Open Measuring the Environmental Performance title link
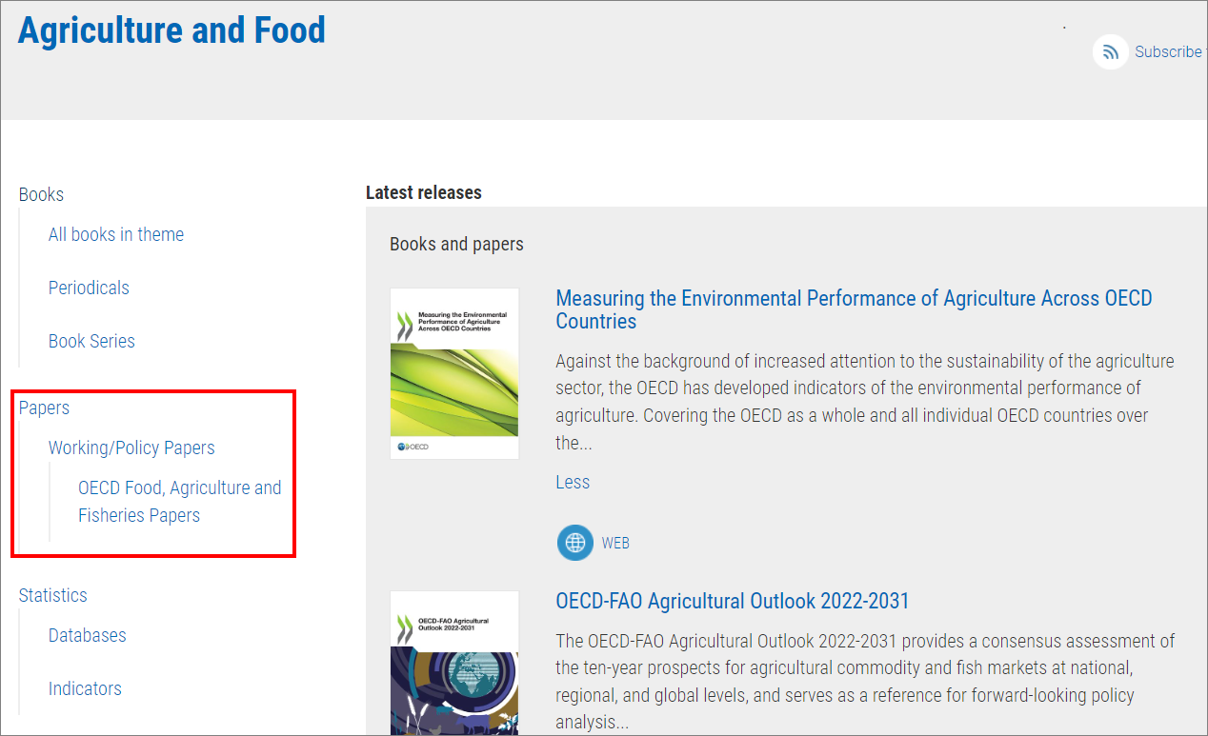 coord(854,309)
